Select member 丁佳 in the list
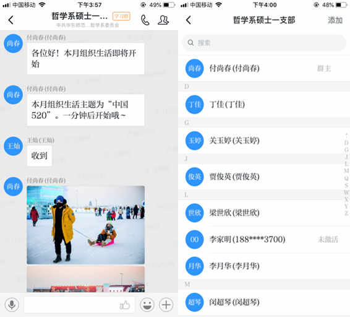Viewport: 350px width, 317px height. pyautogui.click(x=264, y=105)
